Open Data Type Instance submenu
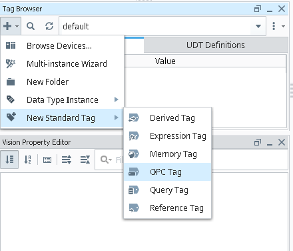293x251 pixels. [63, 99]
